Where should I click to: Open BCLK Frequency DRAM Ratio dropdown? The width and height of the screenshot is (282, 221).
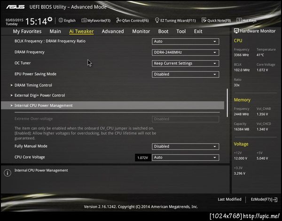(186, 41)
